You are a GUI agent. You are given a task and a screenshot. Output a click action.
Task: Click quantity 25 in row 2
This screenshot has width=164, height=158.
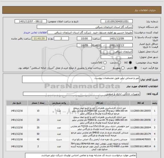click(x=38, y=120)
